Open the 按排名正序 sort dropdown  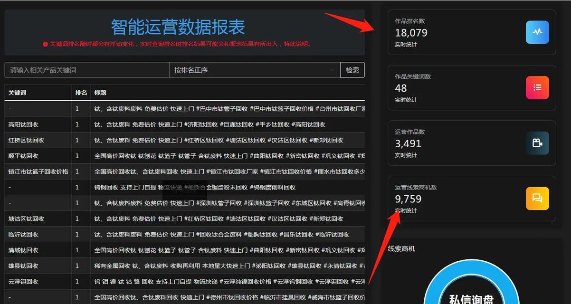tap(255, 70)
